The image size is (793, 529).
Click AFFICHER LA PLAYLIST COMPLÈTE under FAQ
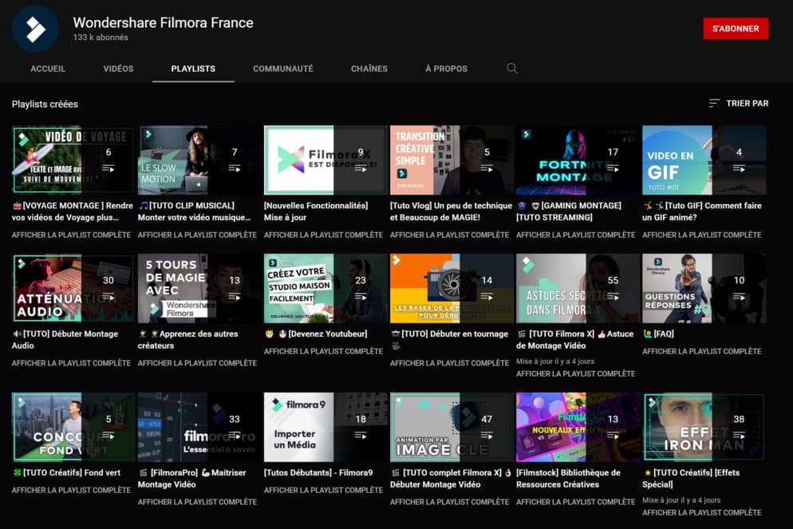(702, 351)
